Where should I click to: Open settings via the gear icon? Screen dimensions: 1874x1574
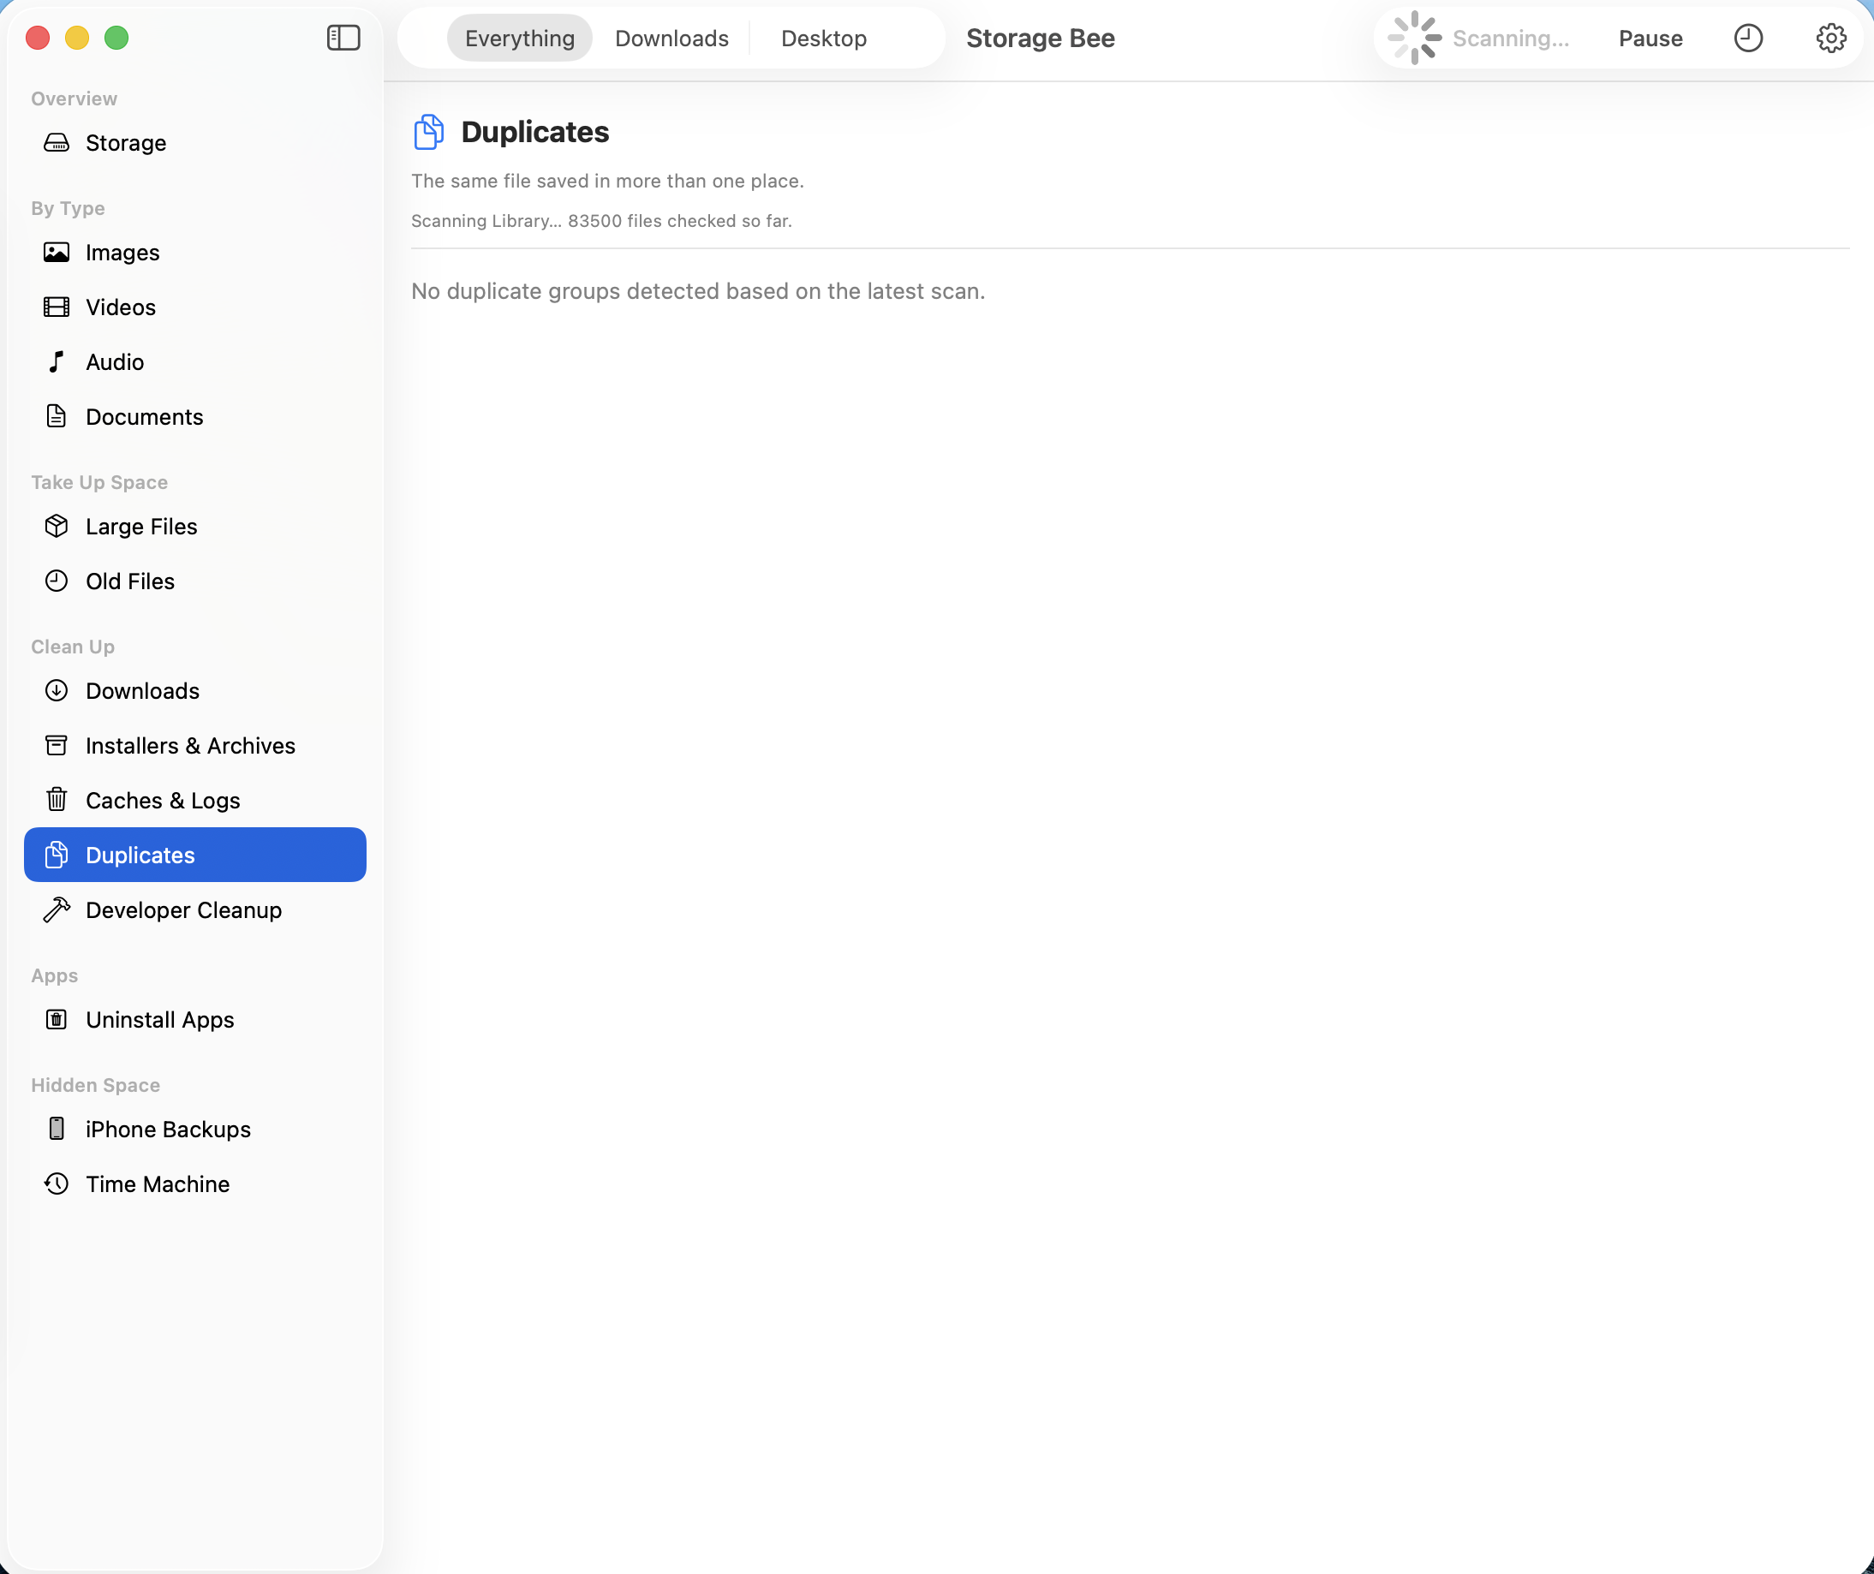(x=1830, y=38)
